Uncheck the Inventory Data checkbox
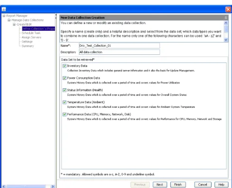This screenshot has height=188, width=232. (x=64, y=66)
